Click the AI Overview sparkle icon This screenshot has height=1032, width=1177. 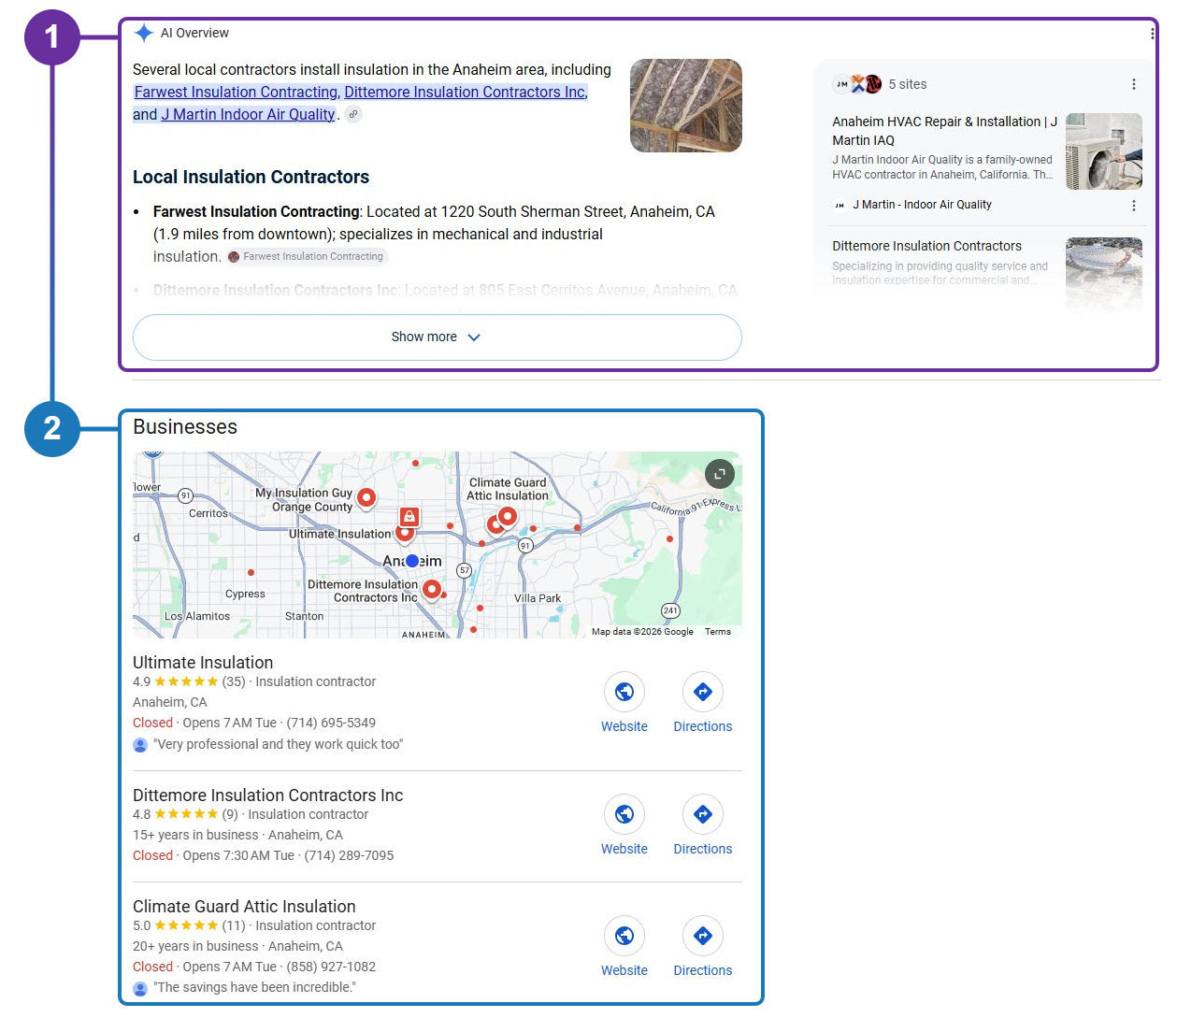[144, 33]
